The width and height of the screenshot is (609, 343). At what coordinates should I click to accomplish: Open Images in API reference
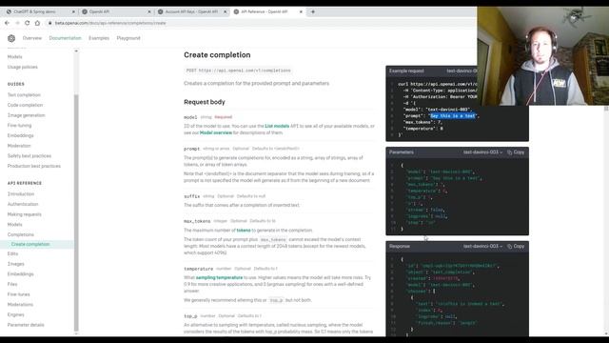coord(16,264)
